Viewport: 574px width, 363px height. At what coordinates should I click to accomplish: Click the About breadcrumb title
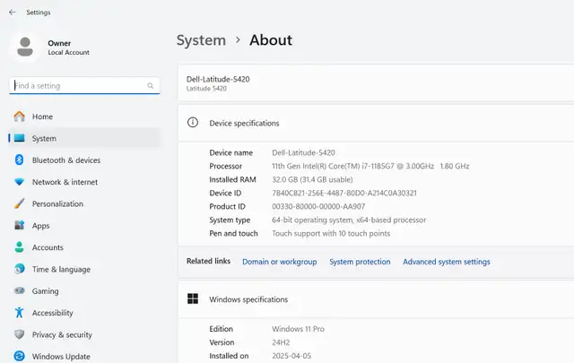271,40
